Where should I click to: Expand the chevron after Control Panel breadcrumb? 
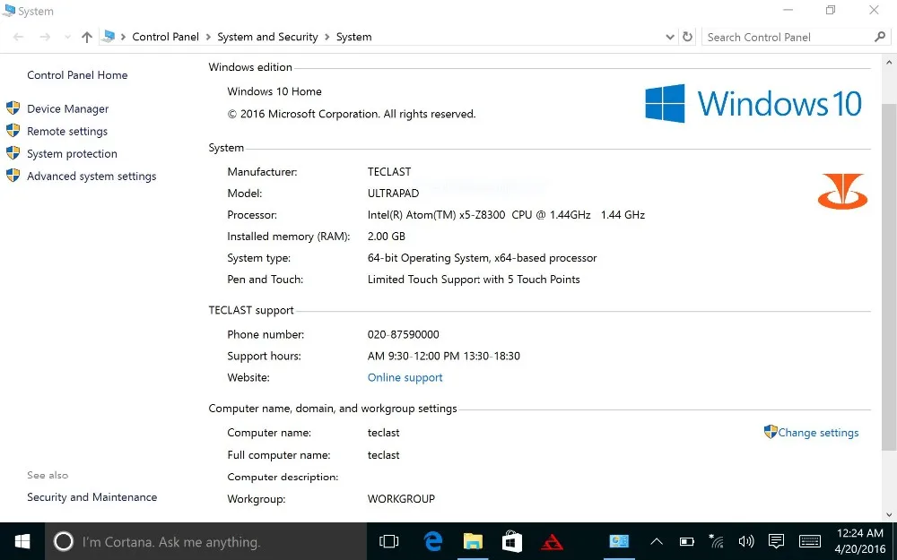click(x=208, y=37)
